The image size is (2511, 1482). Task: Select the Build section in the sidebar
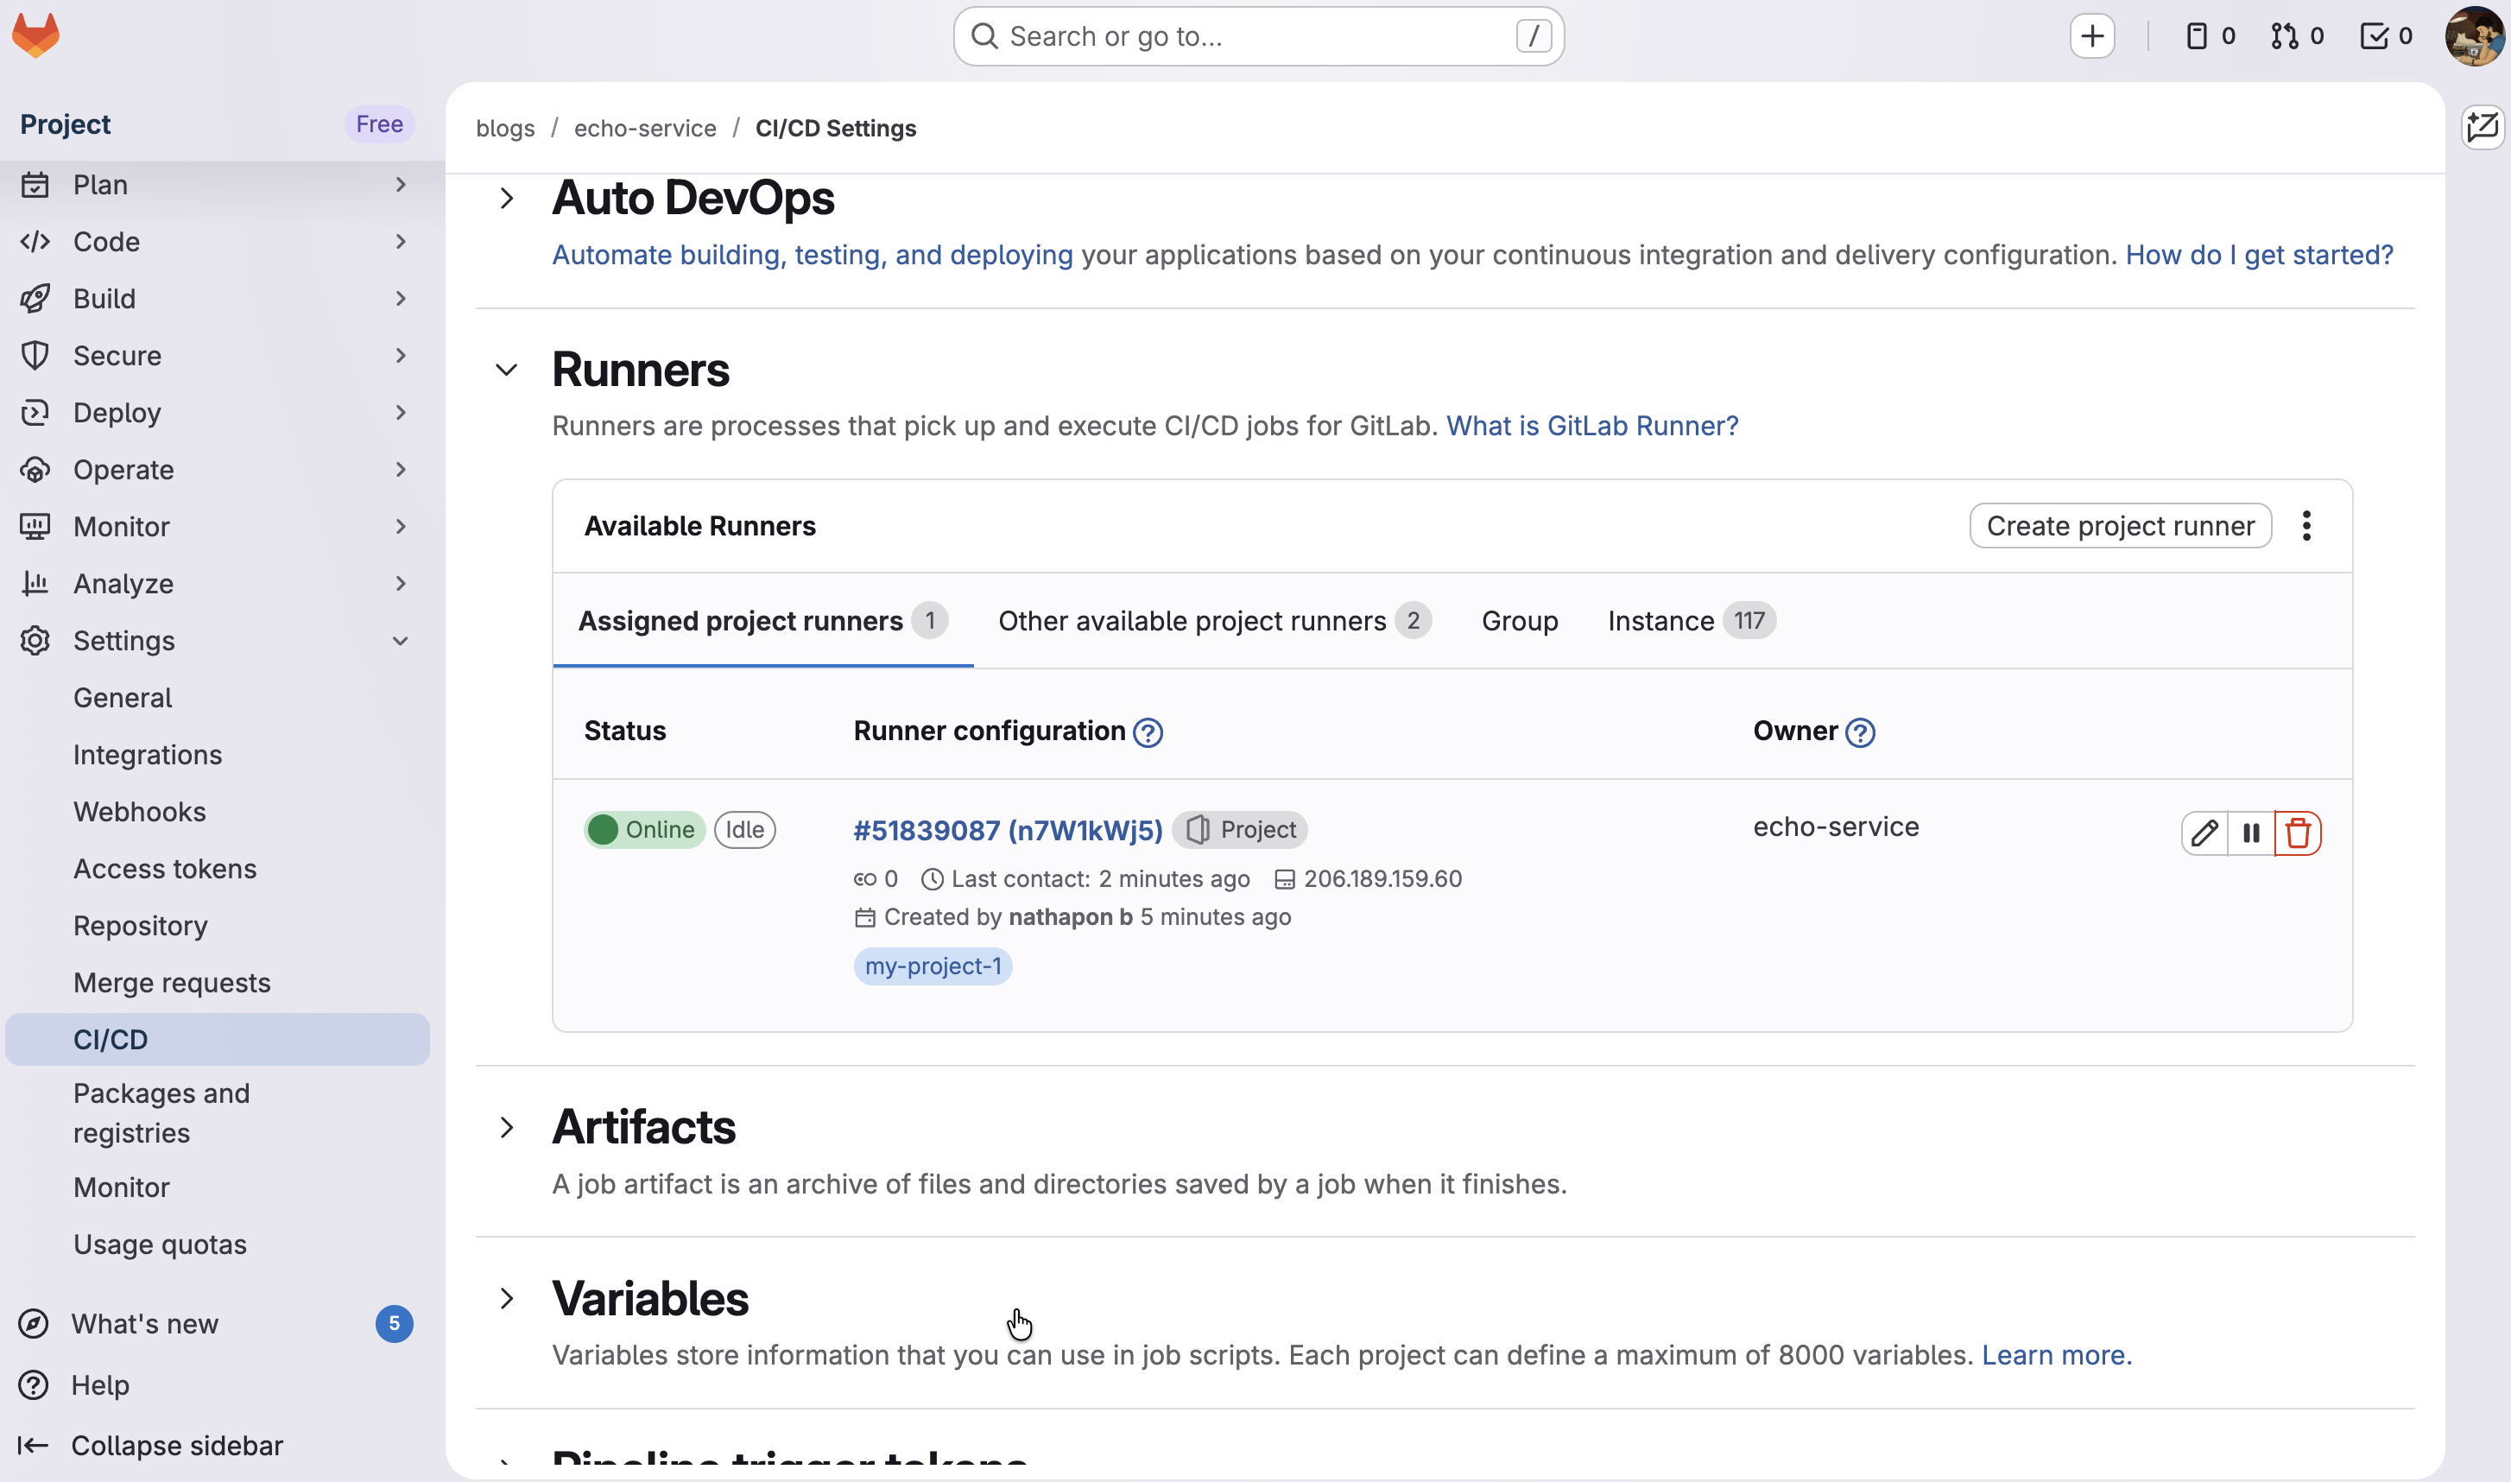tap(104, 298)
